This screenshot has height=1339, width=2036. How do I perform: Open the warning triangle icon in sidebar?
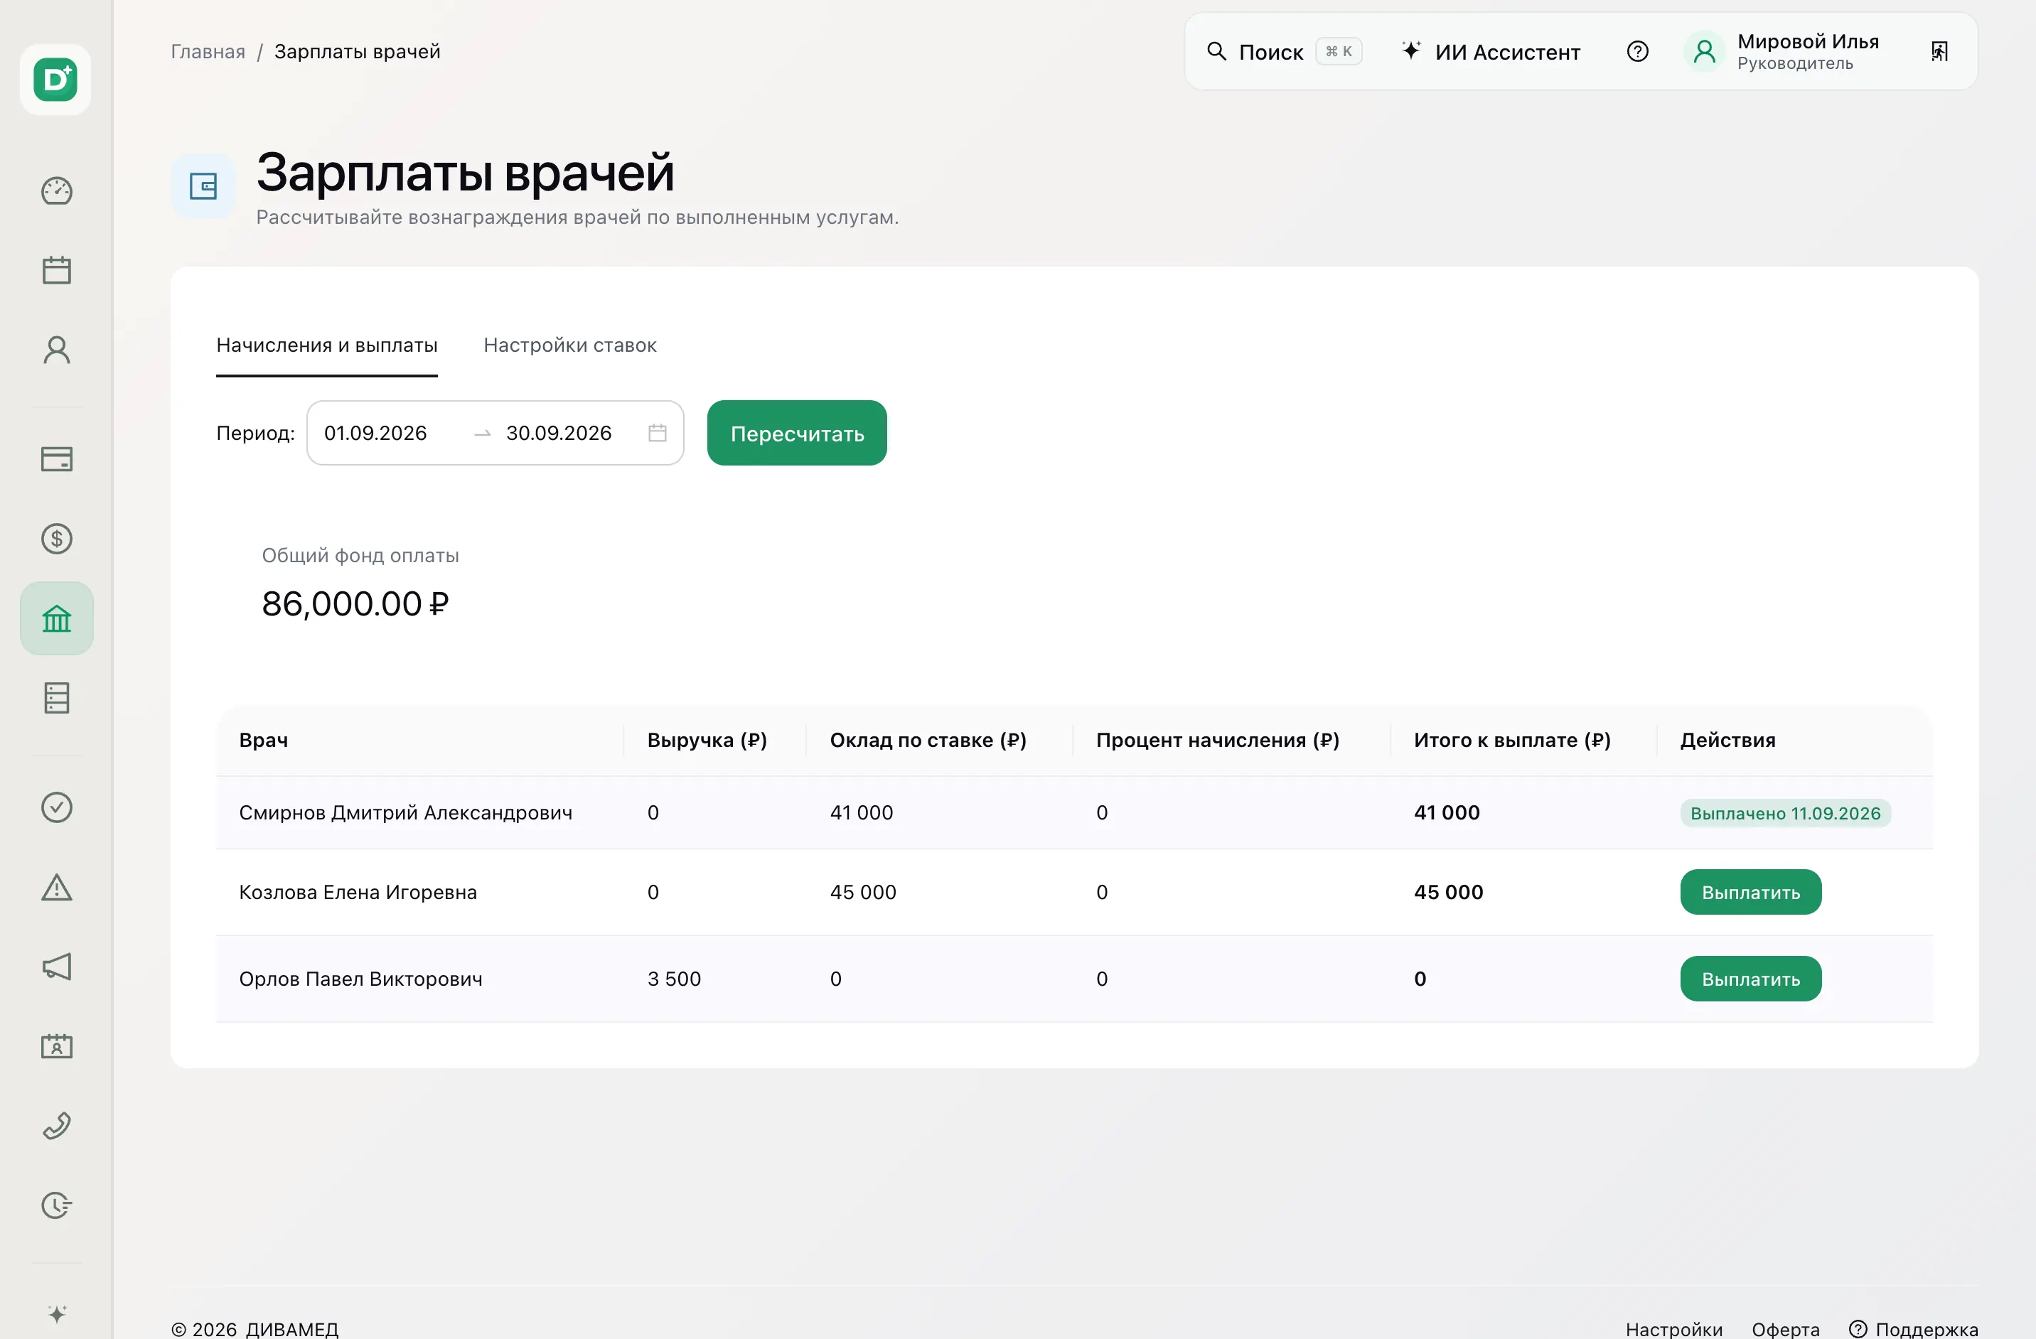(56, 887)
